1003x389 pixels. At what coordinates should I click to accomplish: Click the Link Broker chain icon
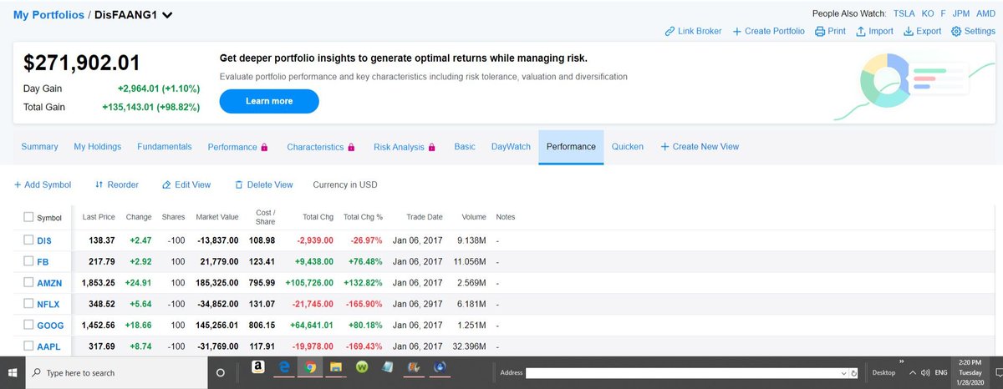(670, 31)
